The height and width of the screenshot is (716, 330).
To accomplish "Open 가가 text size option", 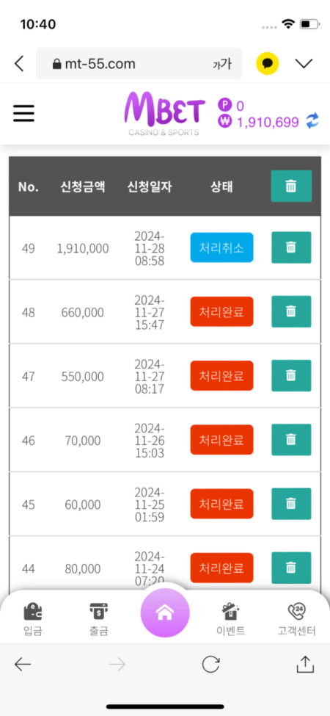I will click(x=222, y=64).
